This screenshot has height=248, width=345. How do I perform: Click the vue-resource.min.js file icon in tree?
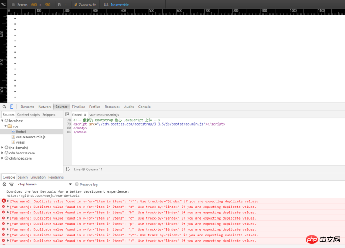tap(13, 137)
